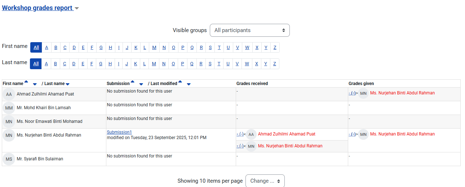Click the Submission column header text
Image resolution: width=465 pixels, height=187 pixels.
118,84
